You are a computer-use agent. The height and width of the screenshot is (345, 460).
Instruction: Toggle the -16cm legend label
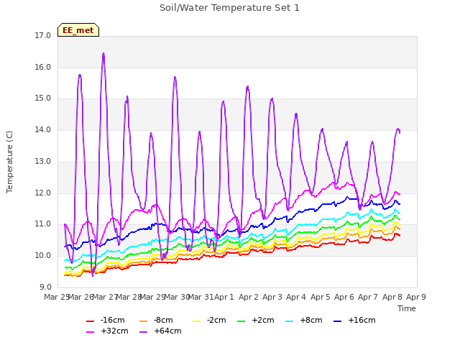[x=112, y=320]
